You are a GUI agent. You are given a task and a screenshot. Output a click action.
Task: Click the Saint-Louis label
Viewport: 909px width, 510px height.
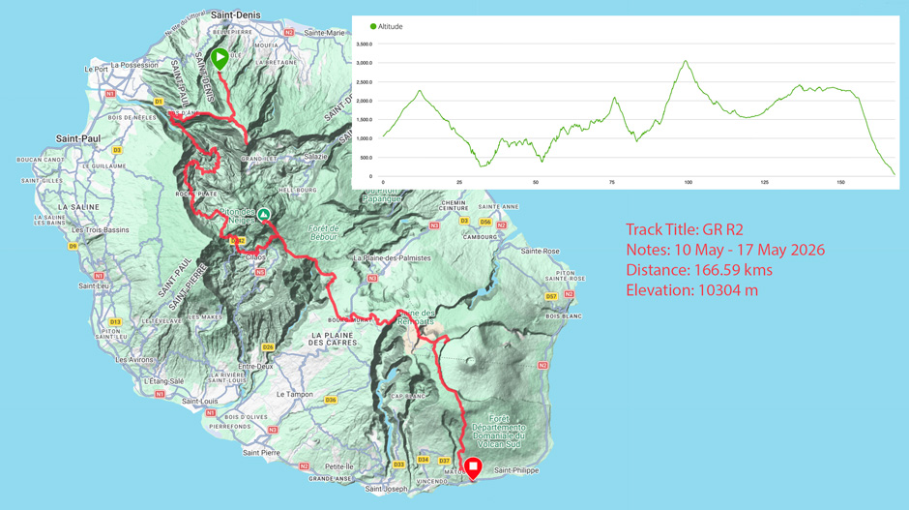(200, 401)
